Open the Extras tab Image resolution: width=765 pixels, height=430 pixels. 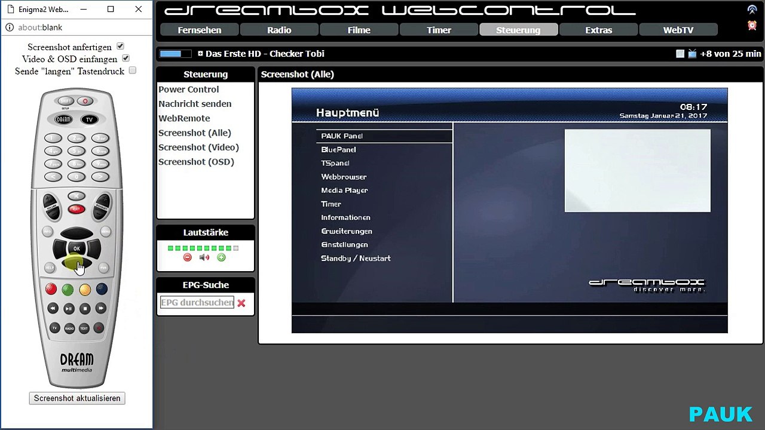[598, 30]
